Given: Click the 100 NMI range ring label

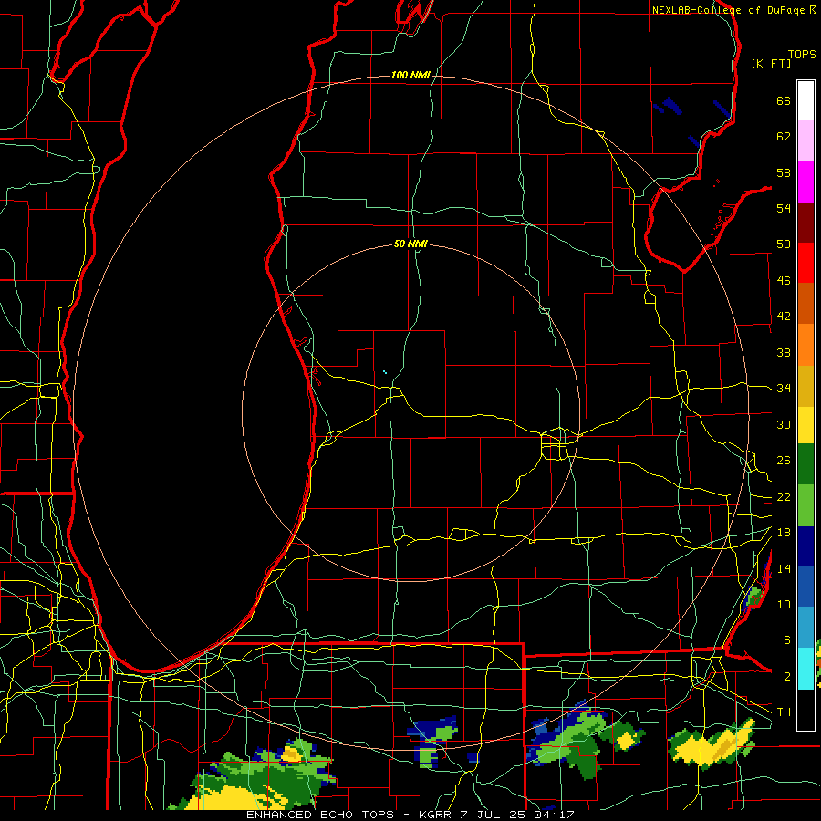Looking at the screenshot, I should coord(410,76).
